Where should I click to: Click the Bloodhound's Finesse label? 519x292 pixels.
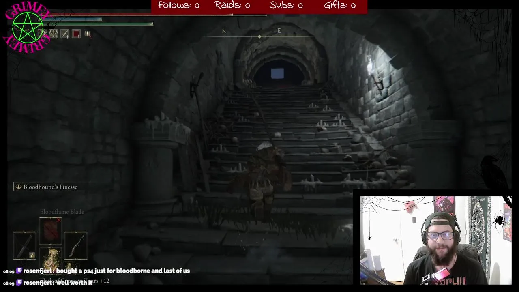point(50,187)
